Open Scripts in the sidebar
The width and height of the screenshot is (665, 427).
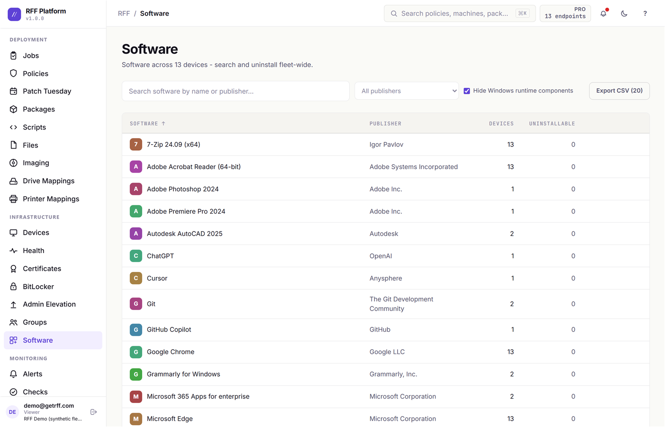point(53,127)
